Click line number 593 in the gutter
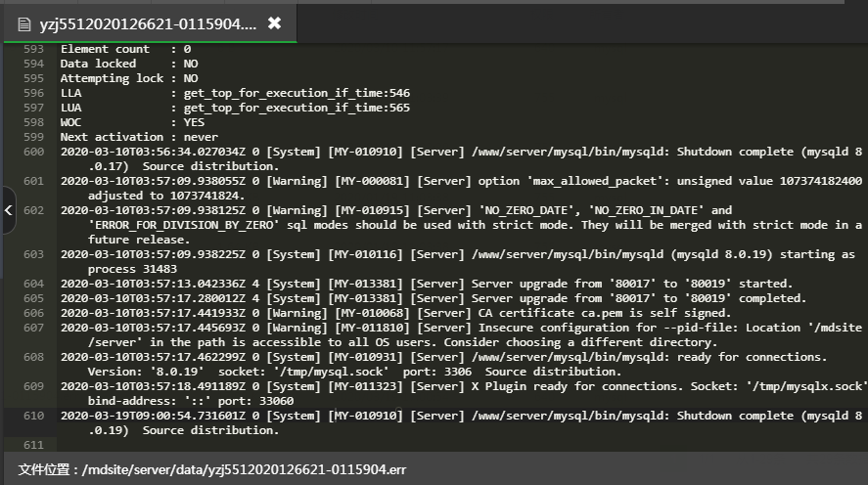The width and height of the screenshot is (868, 485). [x=33, y=49]
